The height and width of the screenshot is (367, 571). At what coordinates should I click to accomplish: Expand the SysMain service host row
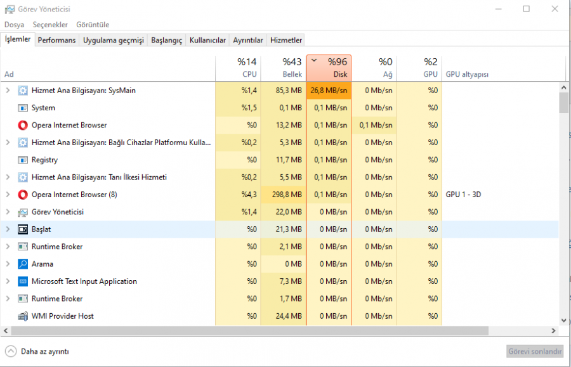pos(8,91)
